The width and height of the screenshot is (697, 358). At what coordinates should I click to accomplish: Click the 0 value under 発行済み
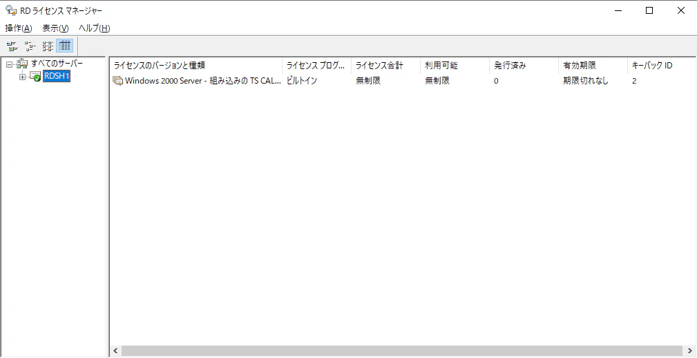click(x=496, y=82)
